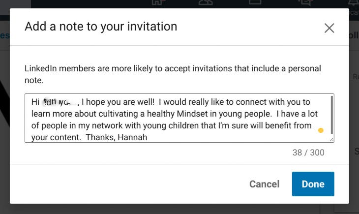Click the note textbox scrollbar
359x214 pixels.
(x=332, y=115)
